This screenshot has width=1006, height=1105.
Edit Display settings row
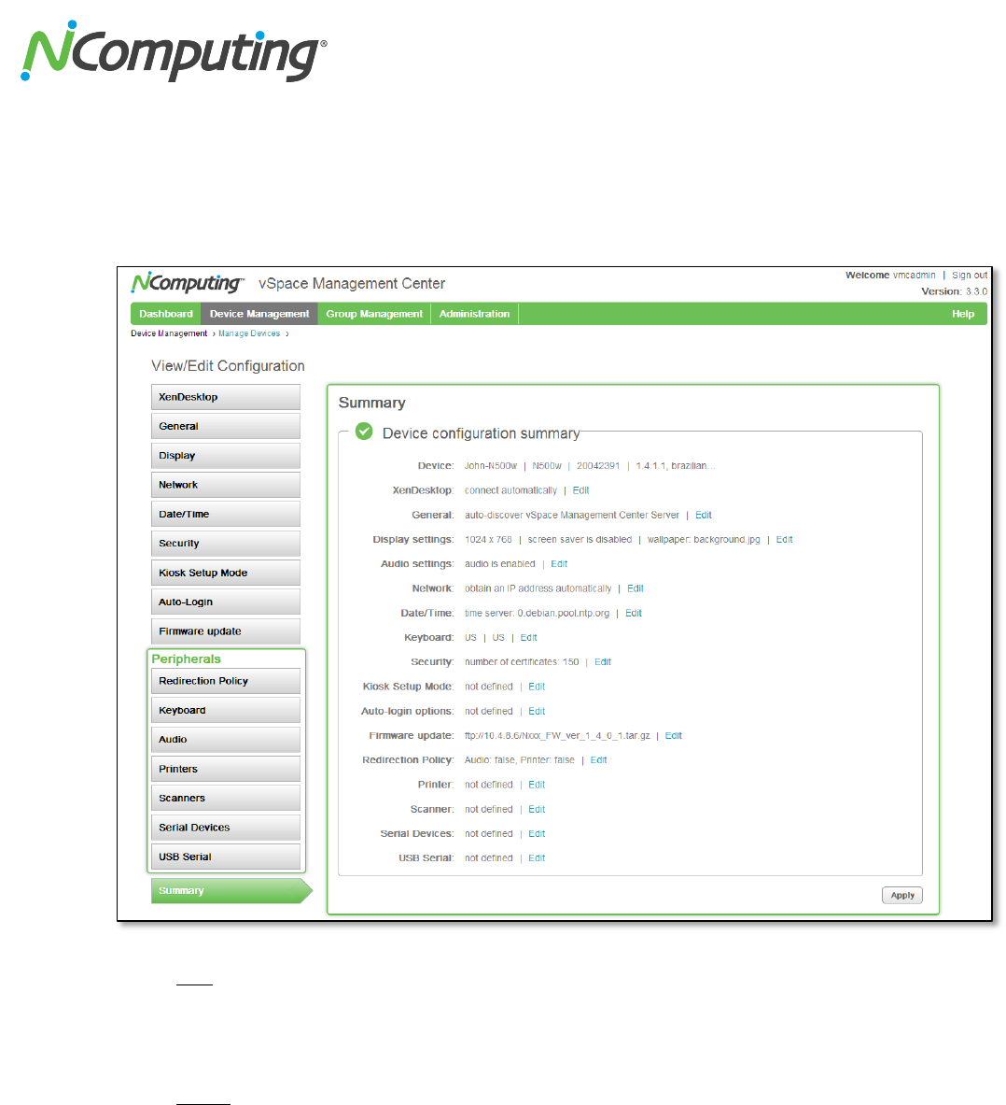[x=784, y=540]
